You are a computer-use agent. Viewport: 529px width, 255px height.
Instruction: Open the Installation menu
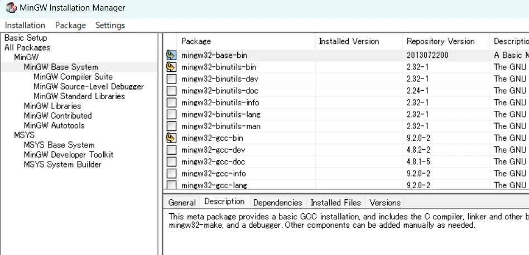click(x=25, y=25)
